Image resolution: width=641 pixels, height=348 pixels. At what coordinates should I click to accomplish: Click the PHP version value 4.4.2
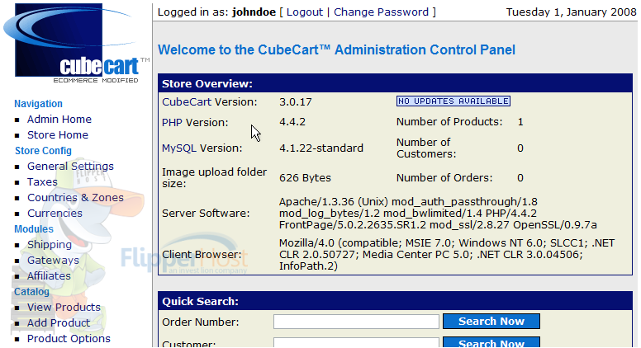[x=292, y=122]
